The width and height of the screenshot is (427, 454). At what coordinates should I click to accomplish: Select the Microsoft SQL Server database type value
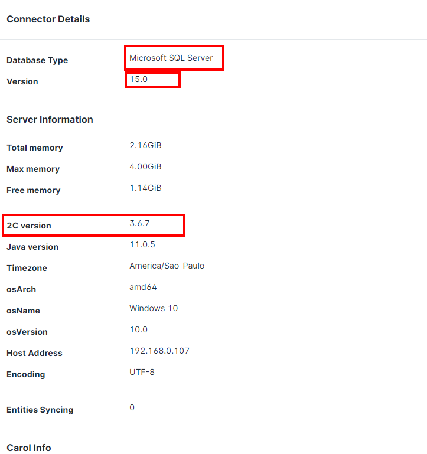[171, 58]
